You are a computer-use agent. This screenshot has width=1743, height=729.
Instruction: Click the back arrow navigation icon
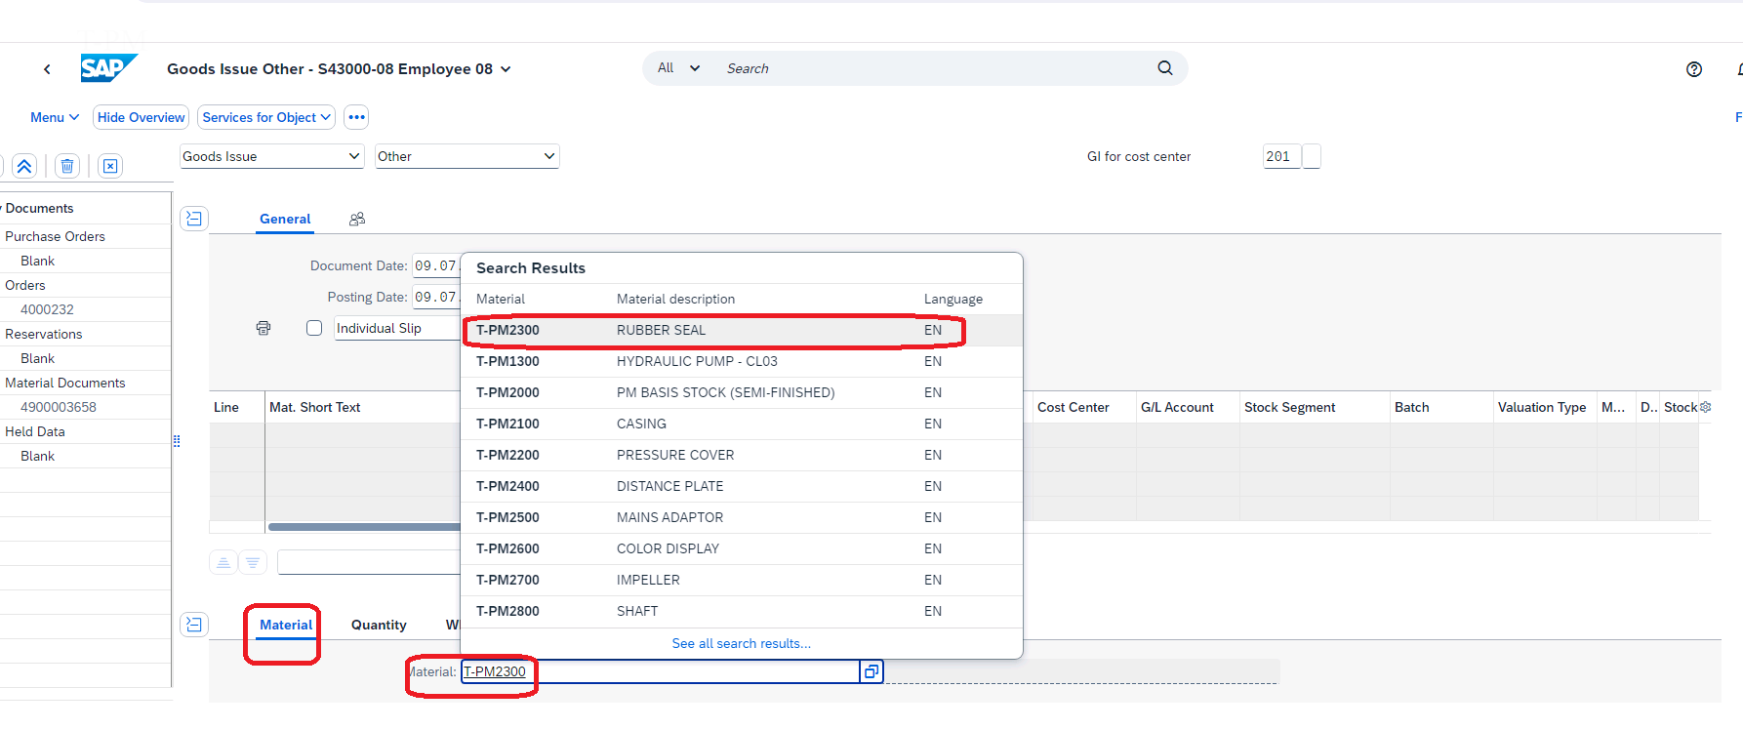point(47,69)
